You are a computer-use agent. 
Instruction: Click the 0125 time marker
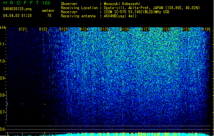104,29
